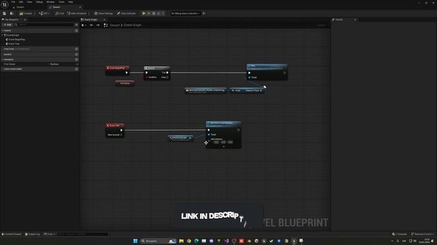Expand the rotation node's advanced pins arrow

223,147
